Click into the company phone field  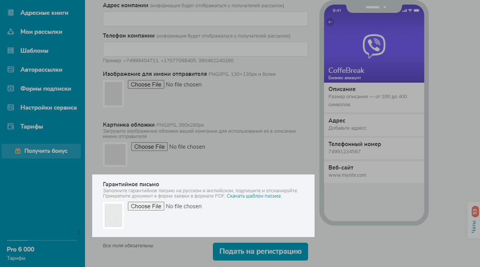205,49
